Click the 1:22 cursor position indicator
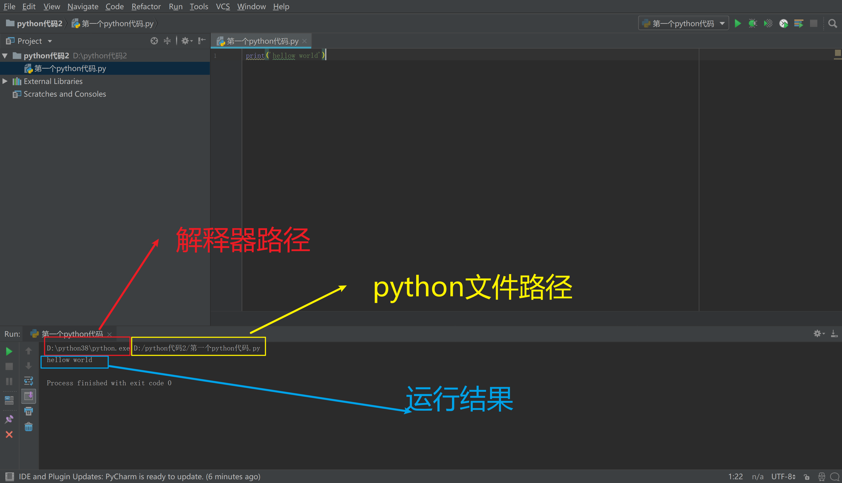This screenshot has width=842, height=483. tap(735, 477)
